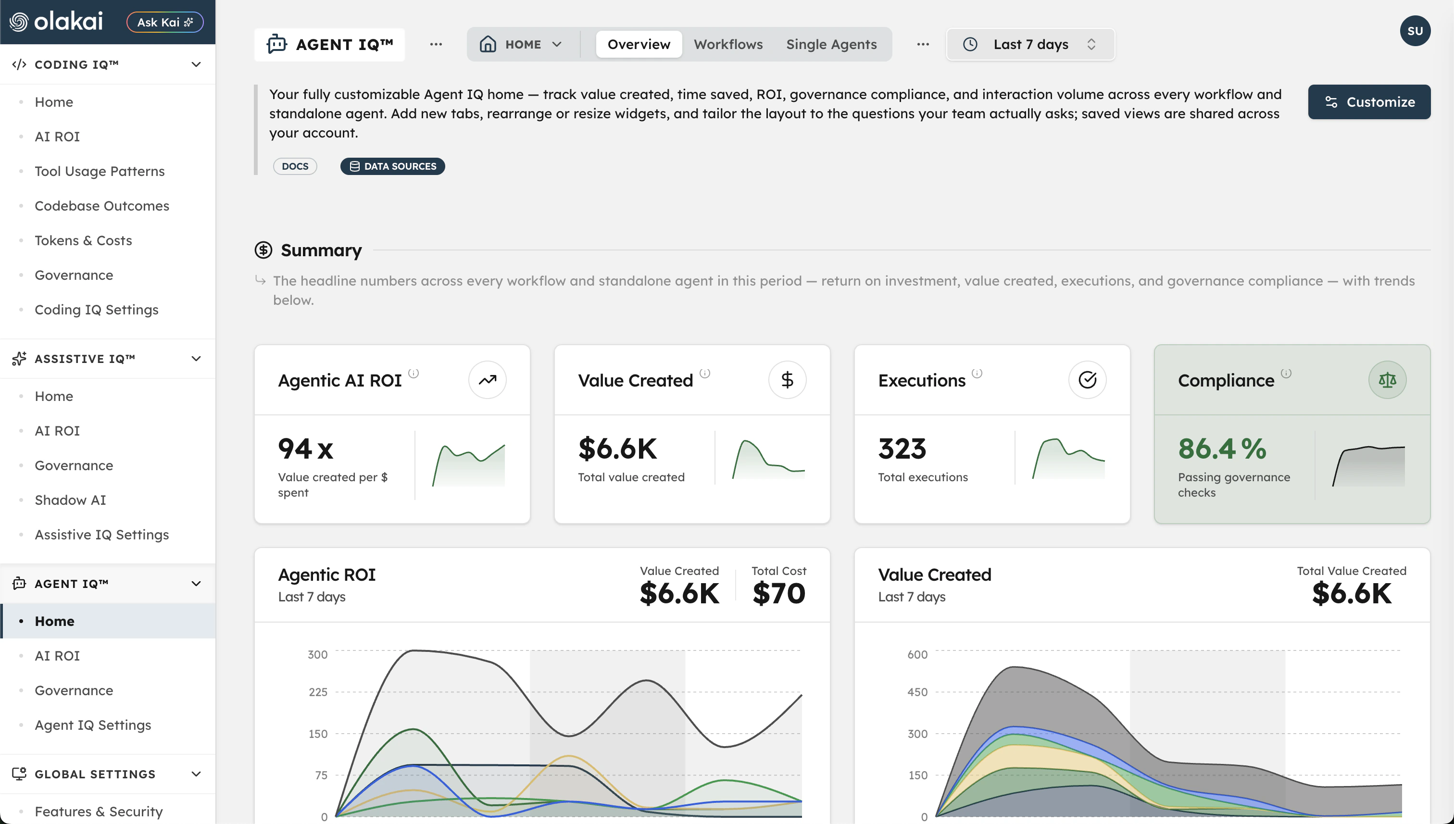
Task: Switch to the Workflows tab
Action: pos(728,44)
